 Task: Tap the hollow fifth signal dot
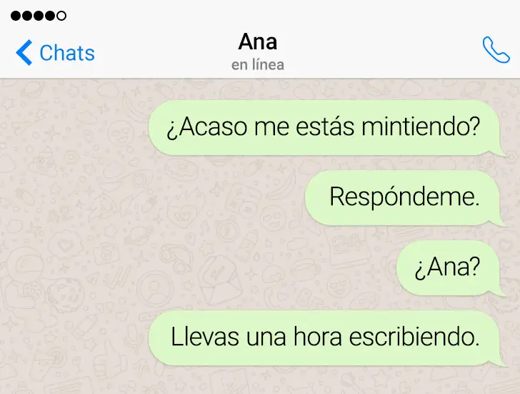coord(61,16)
